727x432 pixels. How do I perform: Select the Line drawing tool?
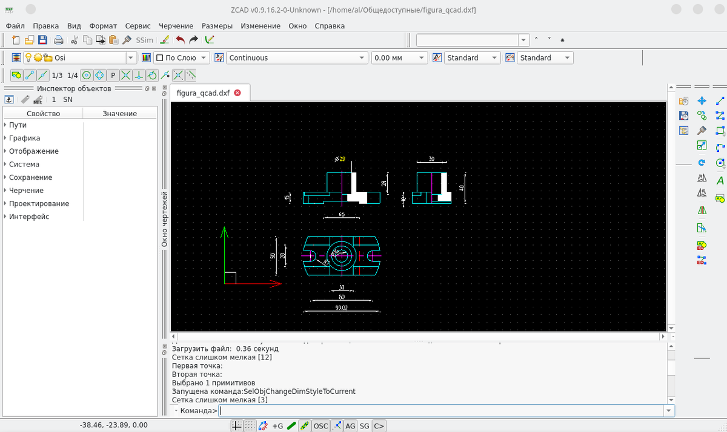tap(720, 100)
